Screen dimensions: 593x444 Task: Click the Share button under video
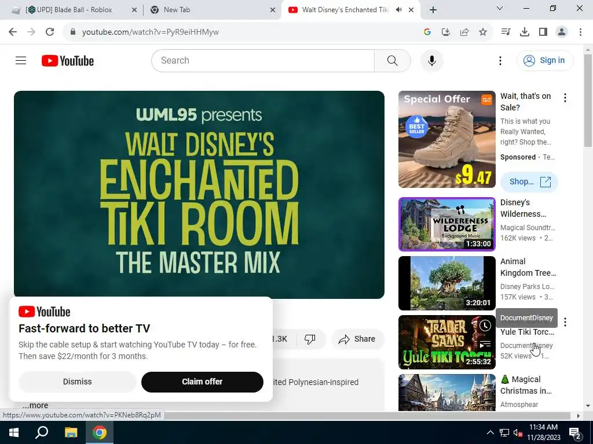click(x=357, y=339)
